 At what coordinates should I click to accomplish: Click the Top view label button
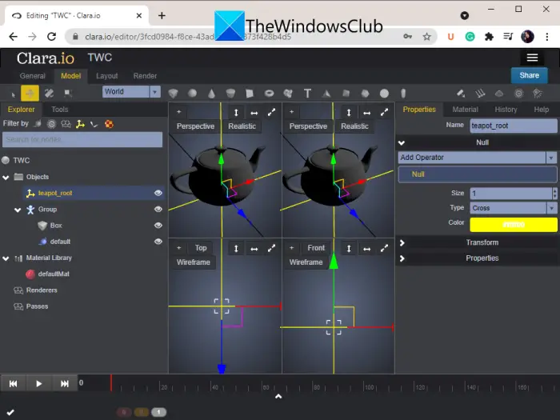coord(201,248)
